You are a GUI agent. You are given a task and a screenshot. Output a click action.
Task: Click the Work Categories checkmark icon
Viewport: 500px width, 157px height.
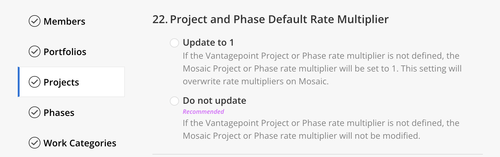click(x=35, y=143)
